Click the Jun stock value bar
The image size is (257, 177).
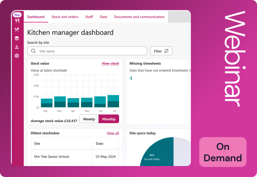100,102
